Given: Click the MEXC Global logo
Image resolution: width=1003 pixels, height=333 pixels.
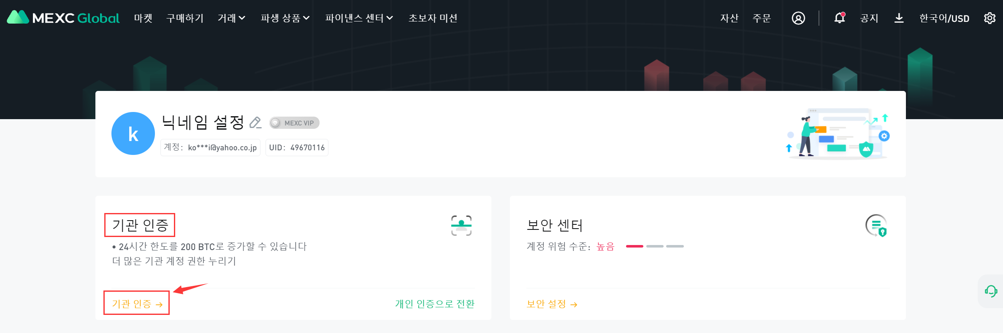Looking at the screenshot, I should tap(63, 18).
